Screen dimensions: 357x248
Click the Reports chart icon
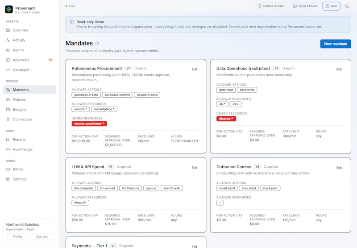[8, 140]
